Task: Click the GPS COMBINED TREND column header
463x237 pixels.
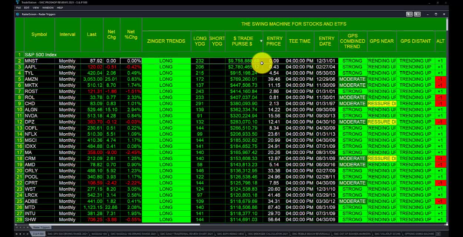Action: [x=352, y=41]
